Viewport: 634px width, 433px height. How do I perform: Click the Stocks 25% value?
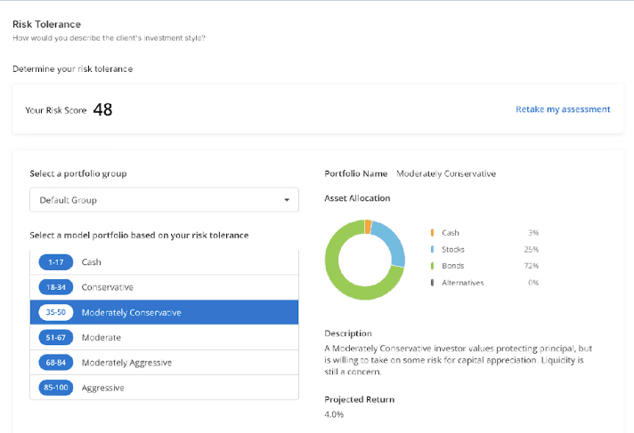pos(532,249)
